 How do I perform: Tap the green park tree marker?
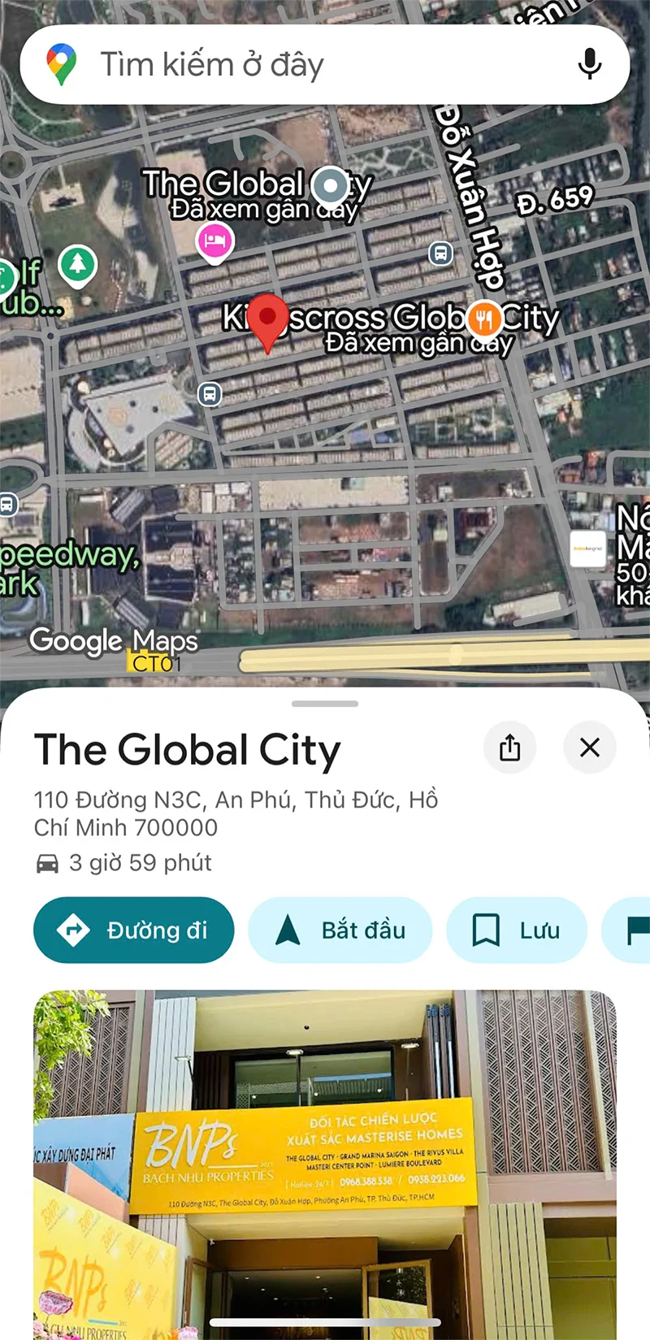click(78, 263)
